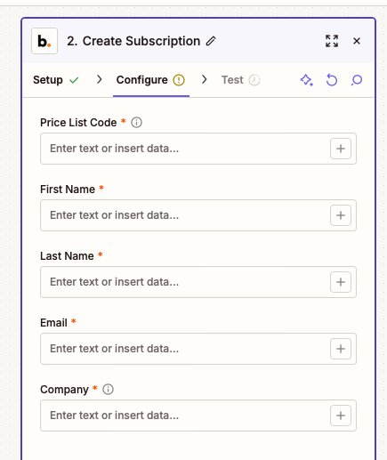Click the 'Price List Code' label

(x=78, y=123)
